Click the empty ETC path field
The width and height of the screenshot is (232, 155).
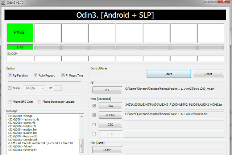(x=174, y=134)
